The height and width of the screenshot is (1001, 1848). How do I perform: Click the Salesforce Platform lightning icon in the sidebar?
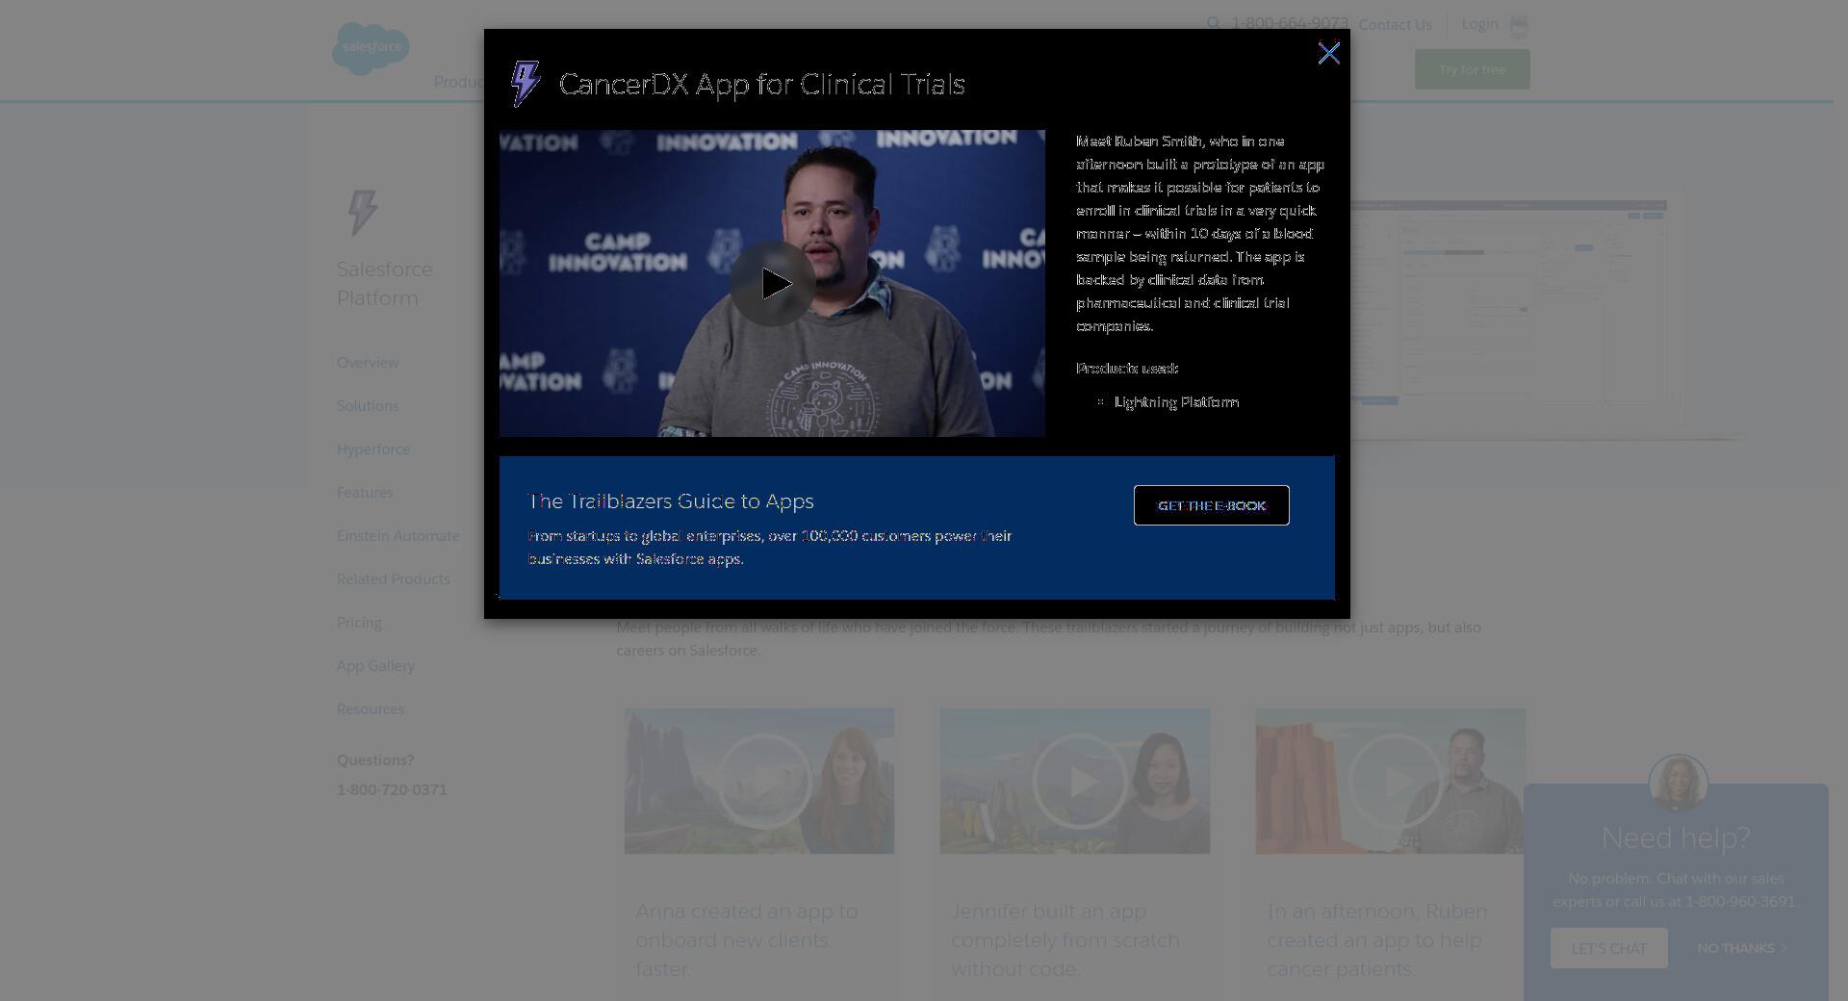click(362, 213)
